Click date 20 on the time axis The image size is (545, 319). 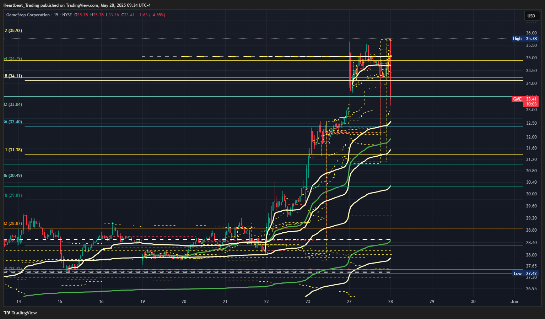tap(184, 302)
